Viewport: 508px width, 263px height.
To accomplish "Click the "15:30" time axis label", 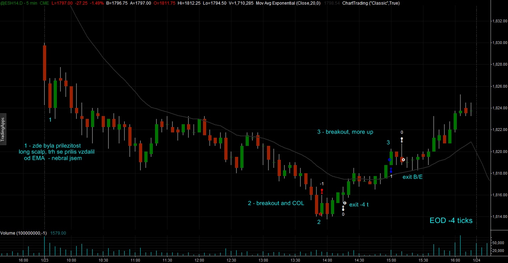I will (423, 260).
